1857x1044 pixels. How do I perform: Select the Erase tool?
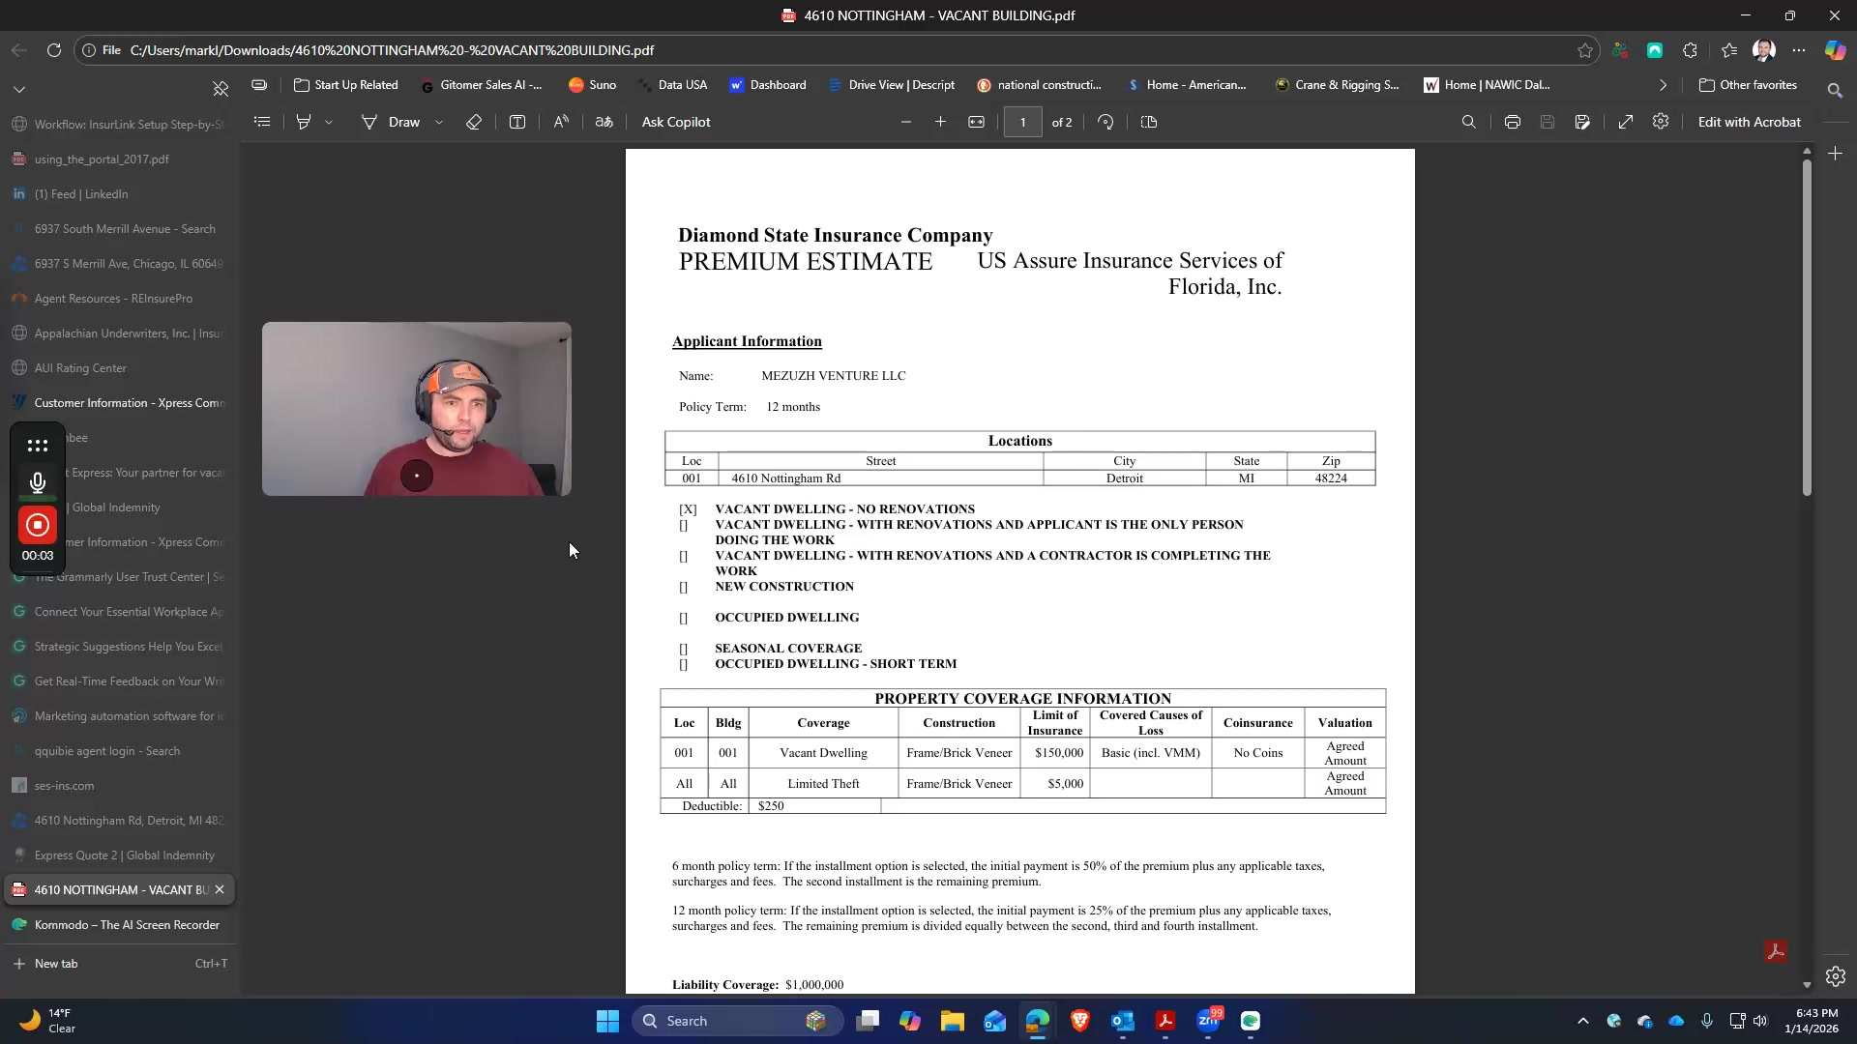click(473, 122)
